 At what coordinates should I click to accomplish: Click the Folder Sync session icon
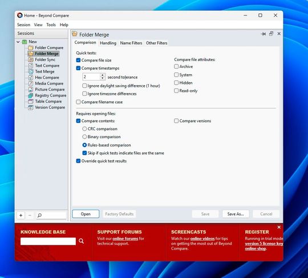point(30,59)
